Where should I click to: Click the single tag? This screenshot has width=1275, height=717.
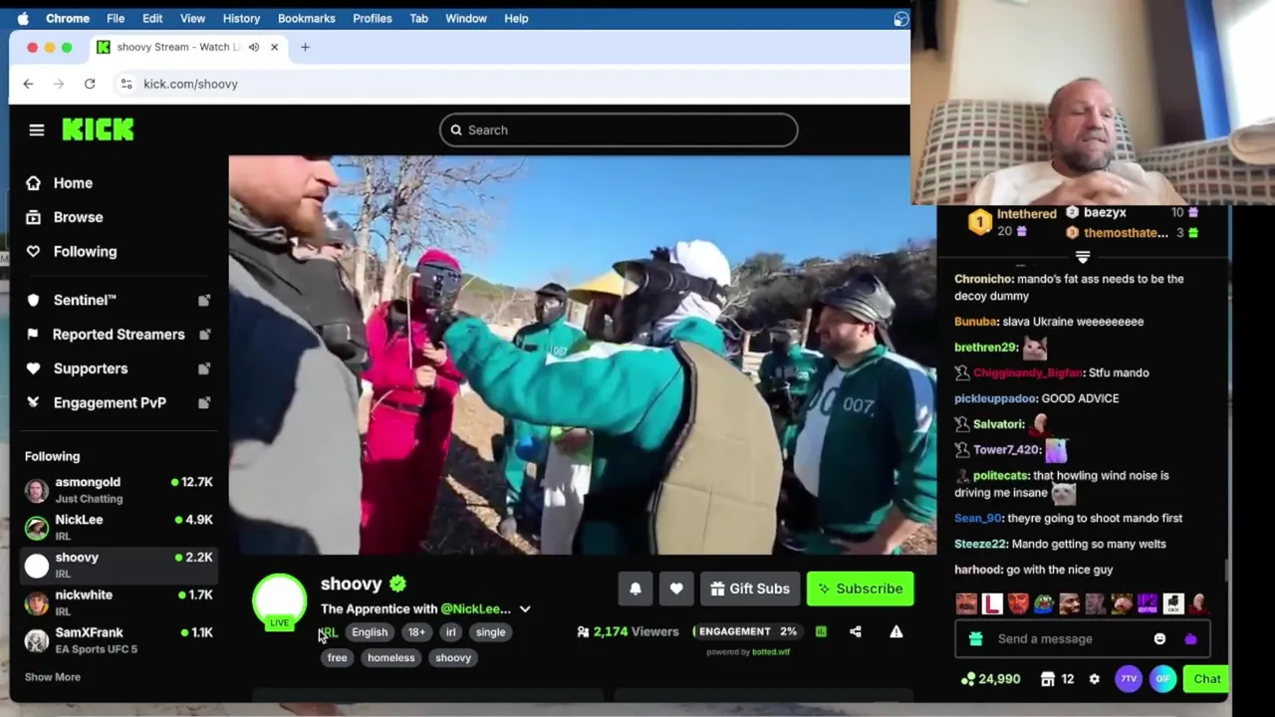click(490, 632)
